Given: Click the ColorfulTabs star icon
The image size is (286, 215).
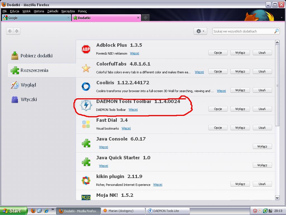Looking at the screenshot, I should (86, 68).
